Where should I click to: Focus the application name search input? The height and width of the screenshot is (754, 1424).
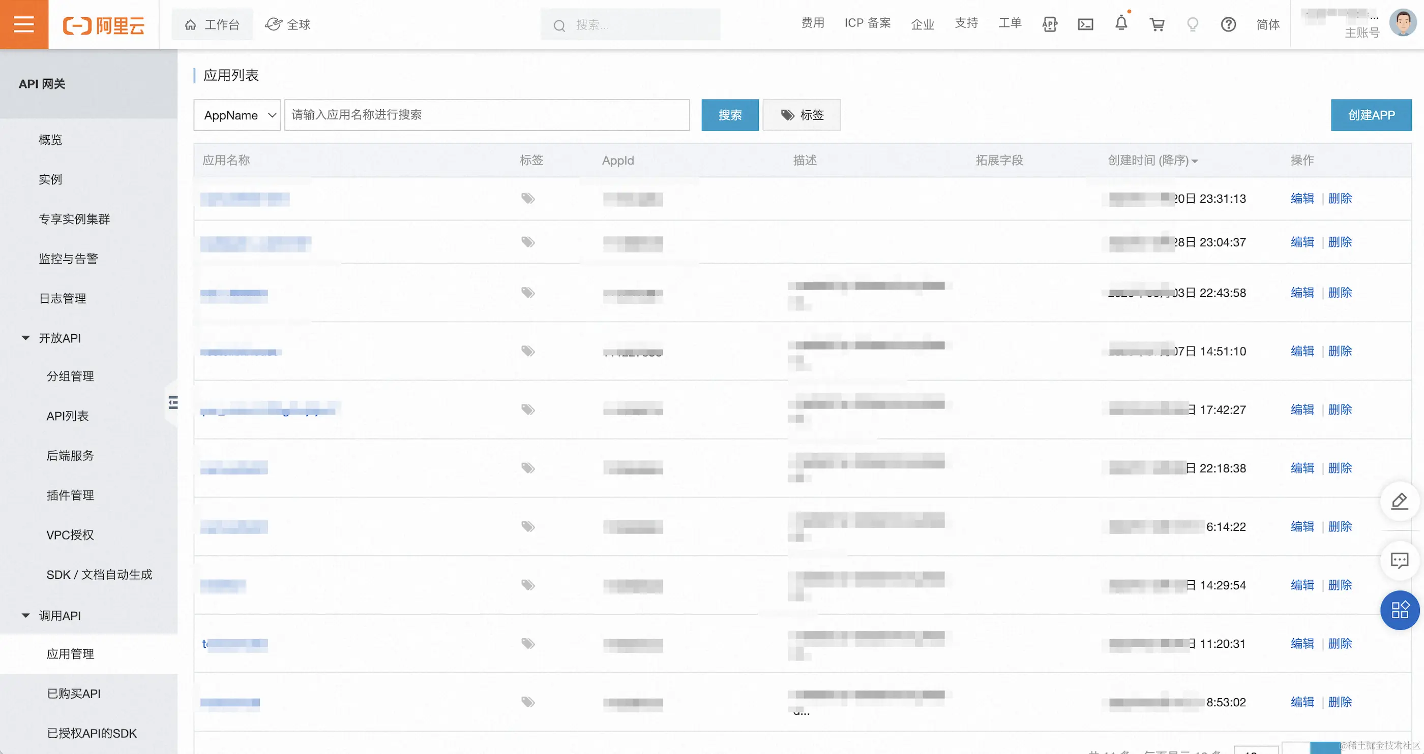click(x=487, y=115)
